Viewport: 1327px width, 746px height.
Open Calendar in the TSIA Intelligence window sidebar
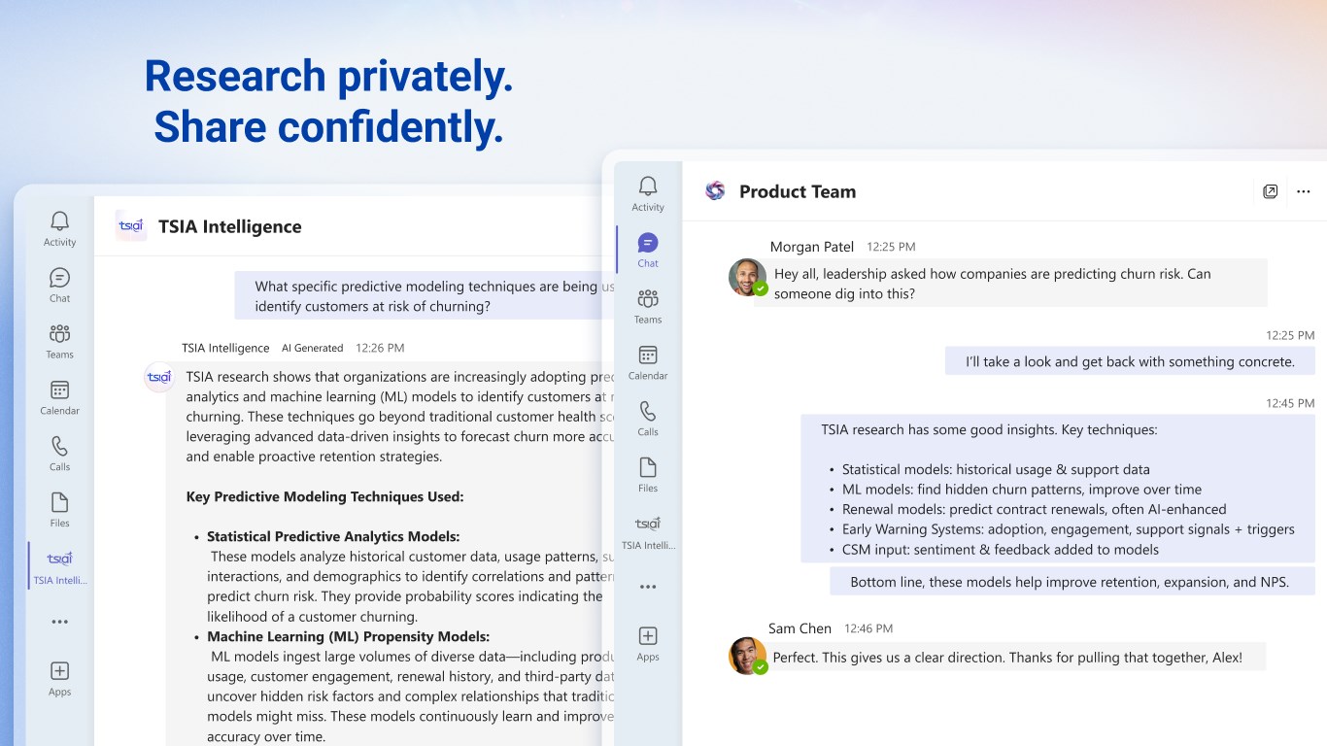pyautogui.click(x=59, y=398)
